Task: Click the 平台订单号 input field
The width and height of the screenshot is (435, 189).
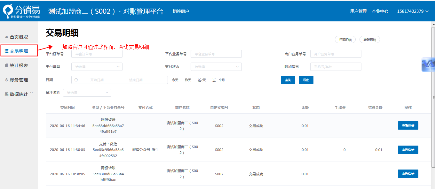Action: pyautogui.click(x=97, y=54)
